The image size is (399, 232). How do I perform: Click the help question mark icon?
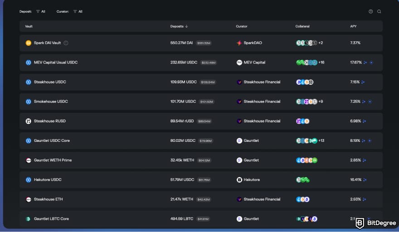pos(370,11)
